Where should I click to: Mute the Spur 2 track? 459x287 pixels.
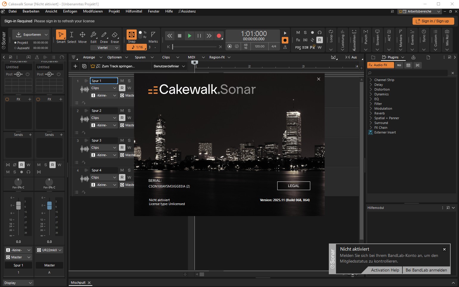coord(122,111)
